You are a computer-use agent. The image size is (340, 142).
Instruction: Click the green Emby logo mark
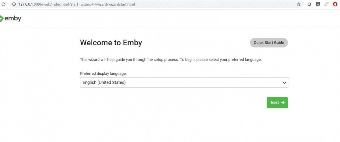pyautogui.click(x=2, y=19)
